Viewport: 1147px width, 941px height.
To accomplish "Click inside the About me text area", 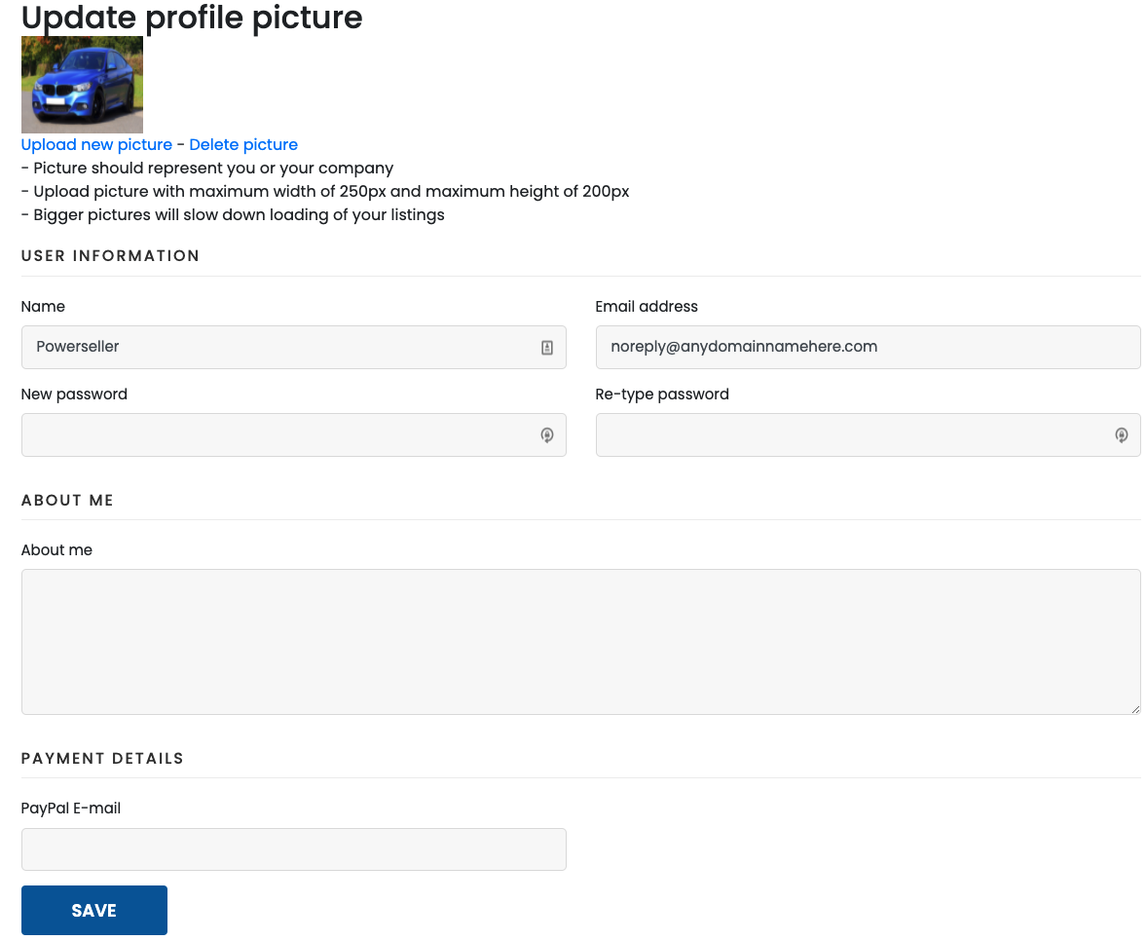I will click(x=580, y=641).
